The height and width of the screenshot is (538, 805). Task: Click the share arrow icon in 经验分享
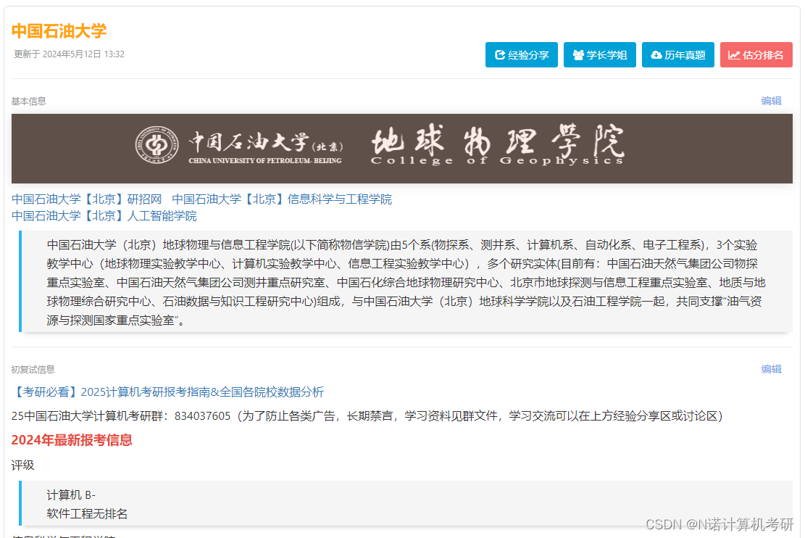tap(499, 55)
